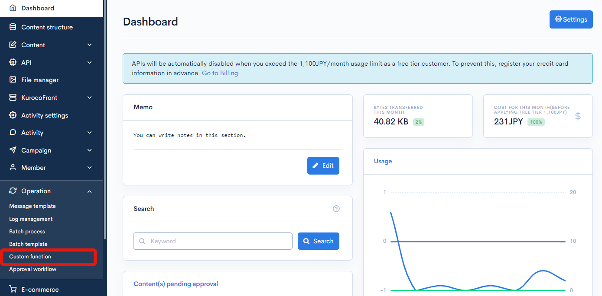Open E-commerce via the shopping cart icon
Viewport: 602px width, 296px height.
pyautogui.click(x=13, y=289)
